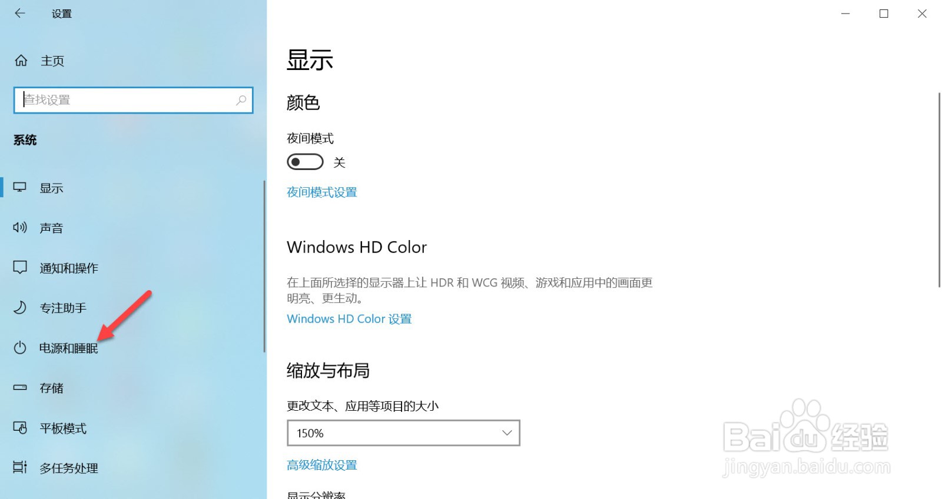Click the dropdown chevron on the scale box
Screen dimensions: 942x499
pyautogui.click(x=507, y=433)
